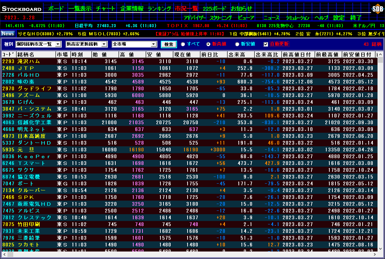The width and height of the screenshot is (385, 259).
Task: Click stock name Ｔスマート
Action: (x=32, y=163)
